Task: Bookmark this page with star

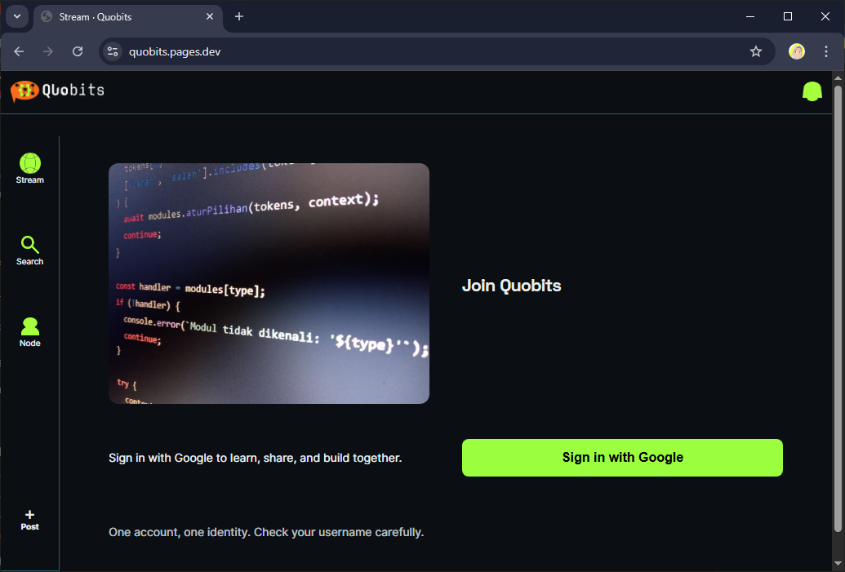Action: pos(755,51)
